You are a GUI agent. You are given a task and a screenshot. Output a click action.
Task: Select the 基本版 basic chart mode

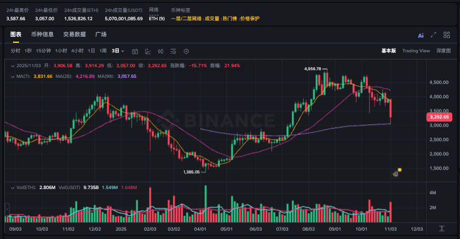[x=389, y=51]
